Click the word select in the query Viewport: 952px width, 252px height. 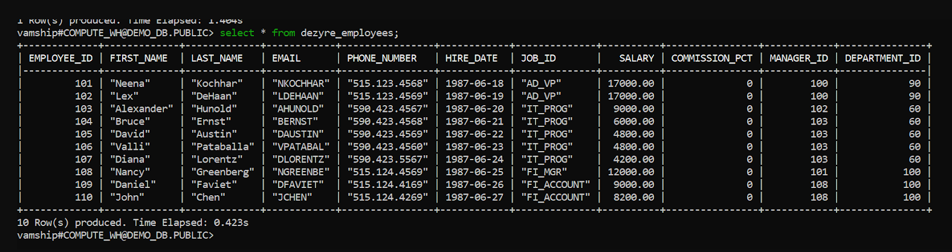coord(237,33)
